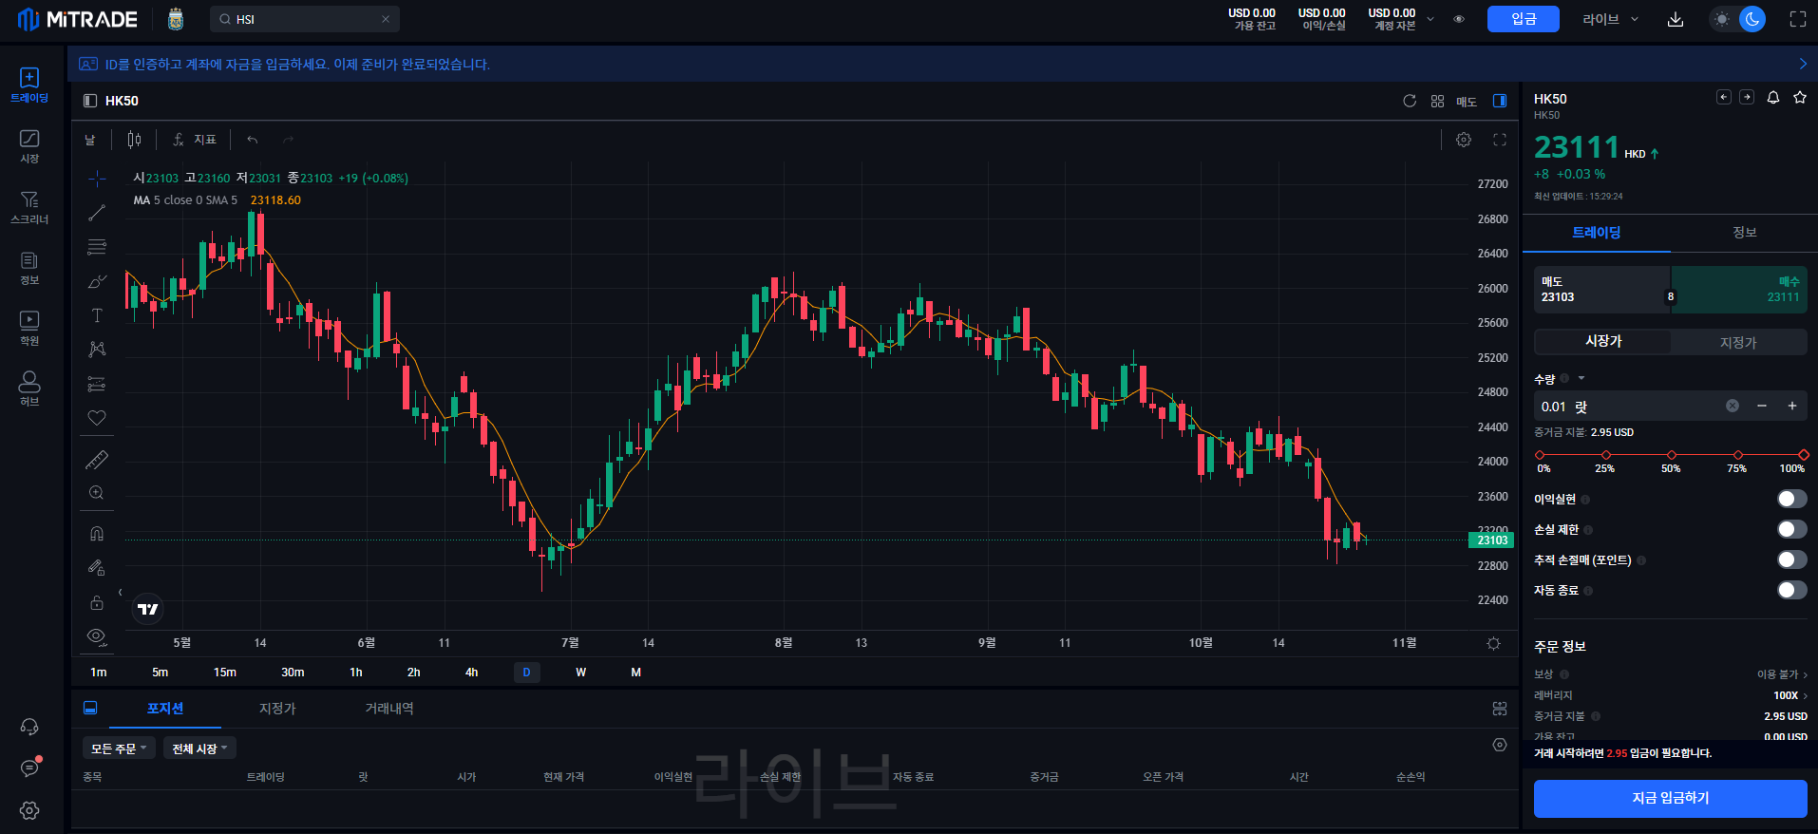Toggle balance visibility eye icon
Image resolution: width=1818 pixels, height=834 pixels.
pos(1459,19)
